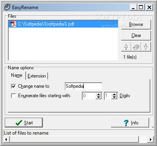This screenshot has height=146, width=157.
Task: Move selected file down with arrow icon
Action: (146, 46)
